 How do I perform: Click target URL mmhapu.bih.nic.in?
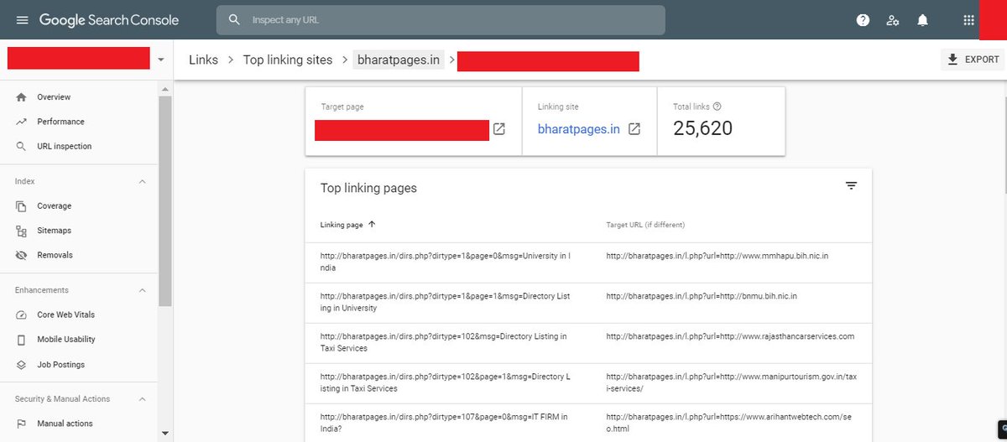click(x=717, y=255)
